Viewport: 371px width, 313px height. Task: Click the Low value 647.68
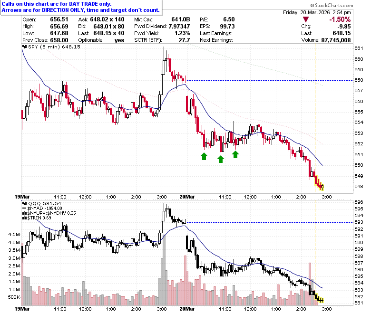[x=59, y=33]
